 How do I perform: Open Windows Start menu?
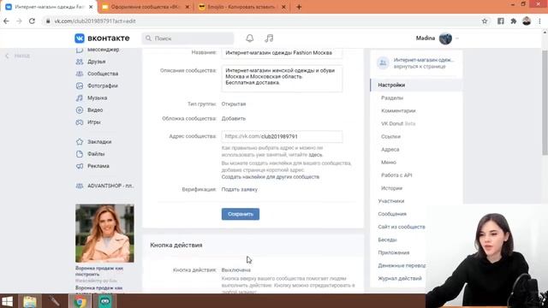coord(7,301)
